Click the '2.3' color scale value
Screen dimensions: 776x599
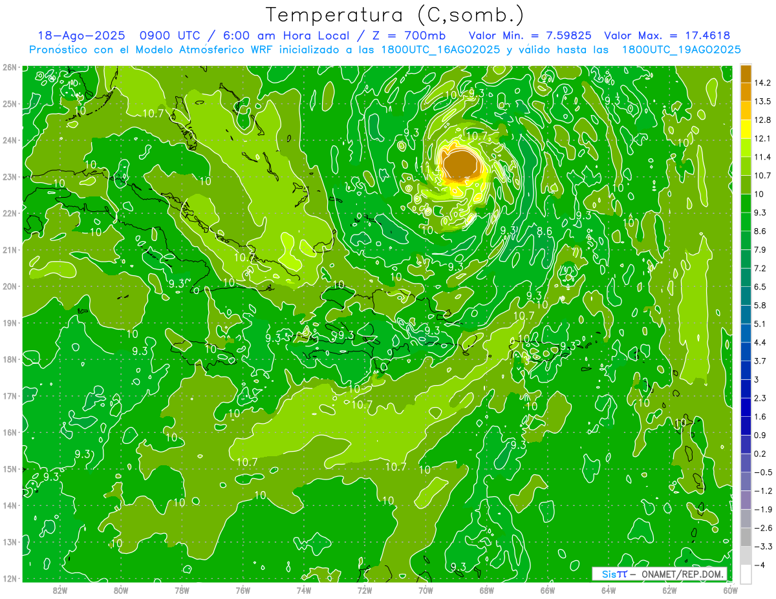(760, 398)
